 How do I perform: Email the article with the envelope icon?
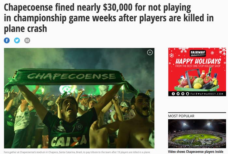click(27, 40)
